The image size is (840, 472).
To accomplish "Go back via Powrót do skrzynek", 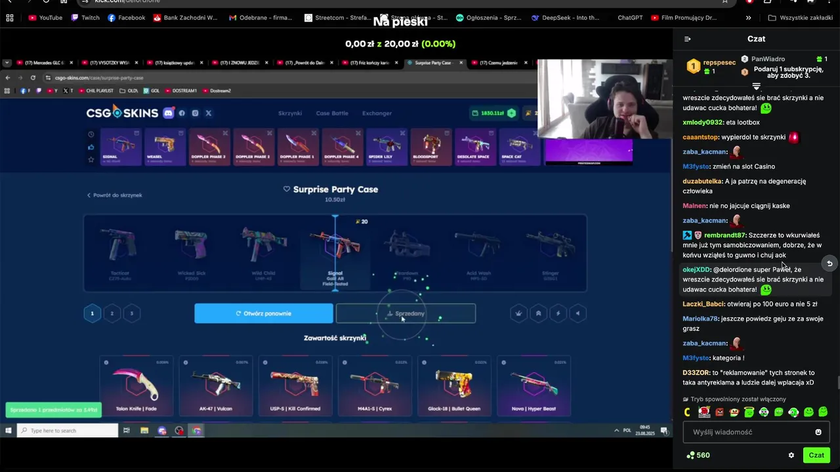I will click(x=114, y=195).
